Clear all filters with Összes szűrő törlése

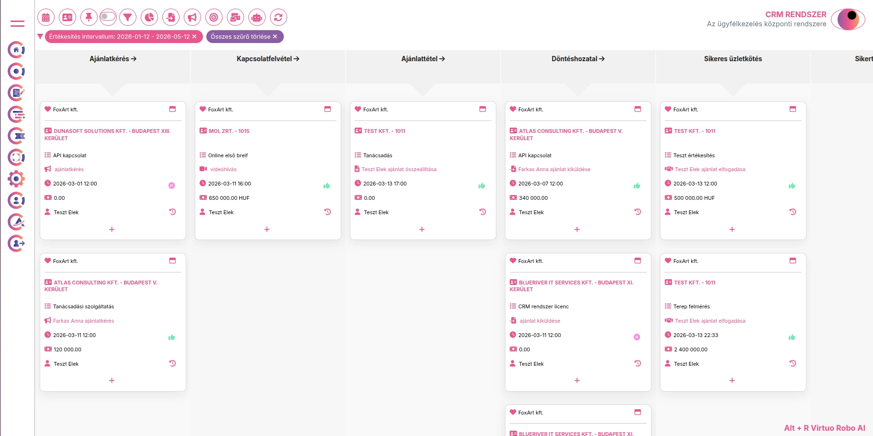pyautogui.click(x=244, y=37)
